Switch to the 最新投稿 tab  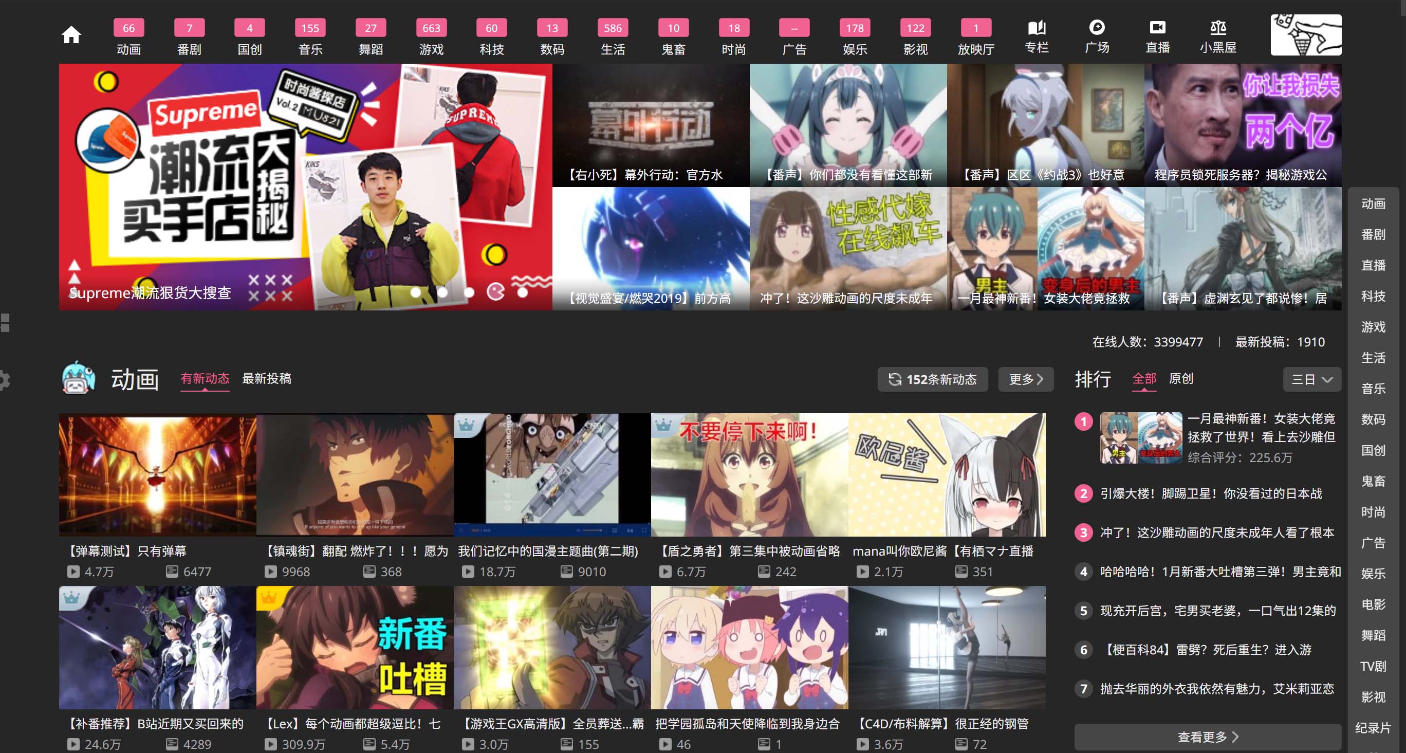tap(266, 378)
